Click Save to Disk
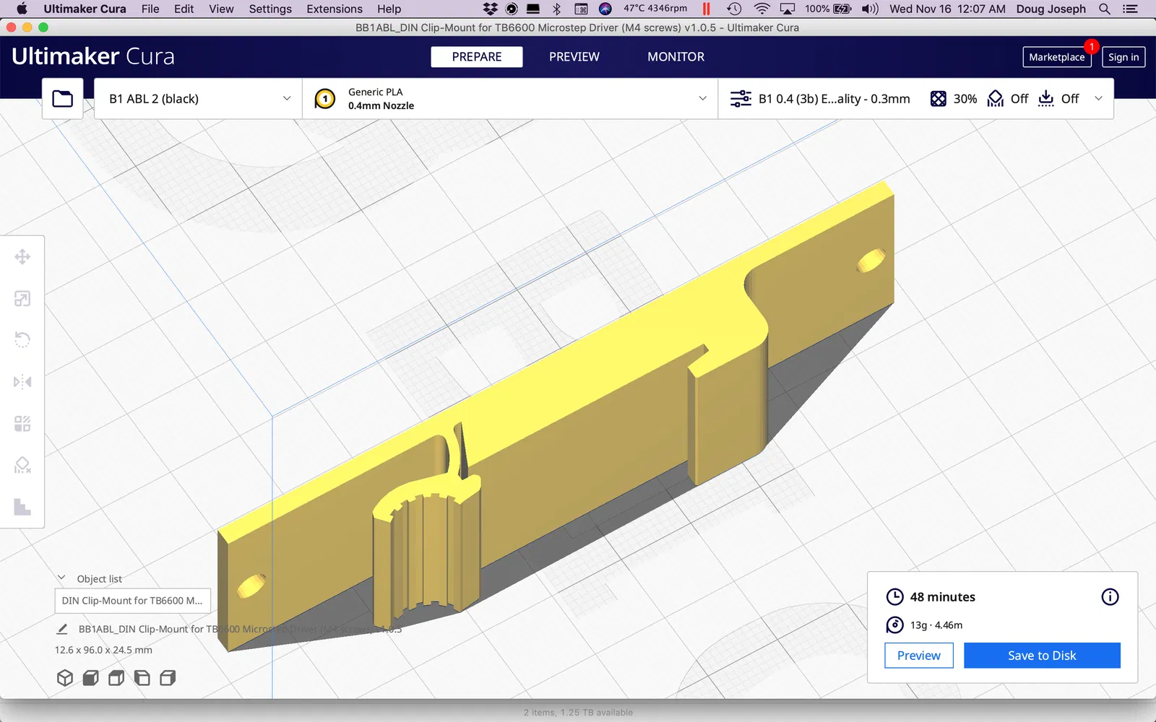 (x=1042, y=656)
